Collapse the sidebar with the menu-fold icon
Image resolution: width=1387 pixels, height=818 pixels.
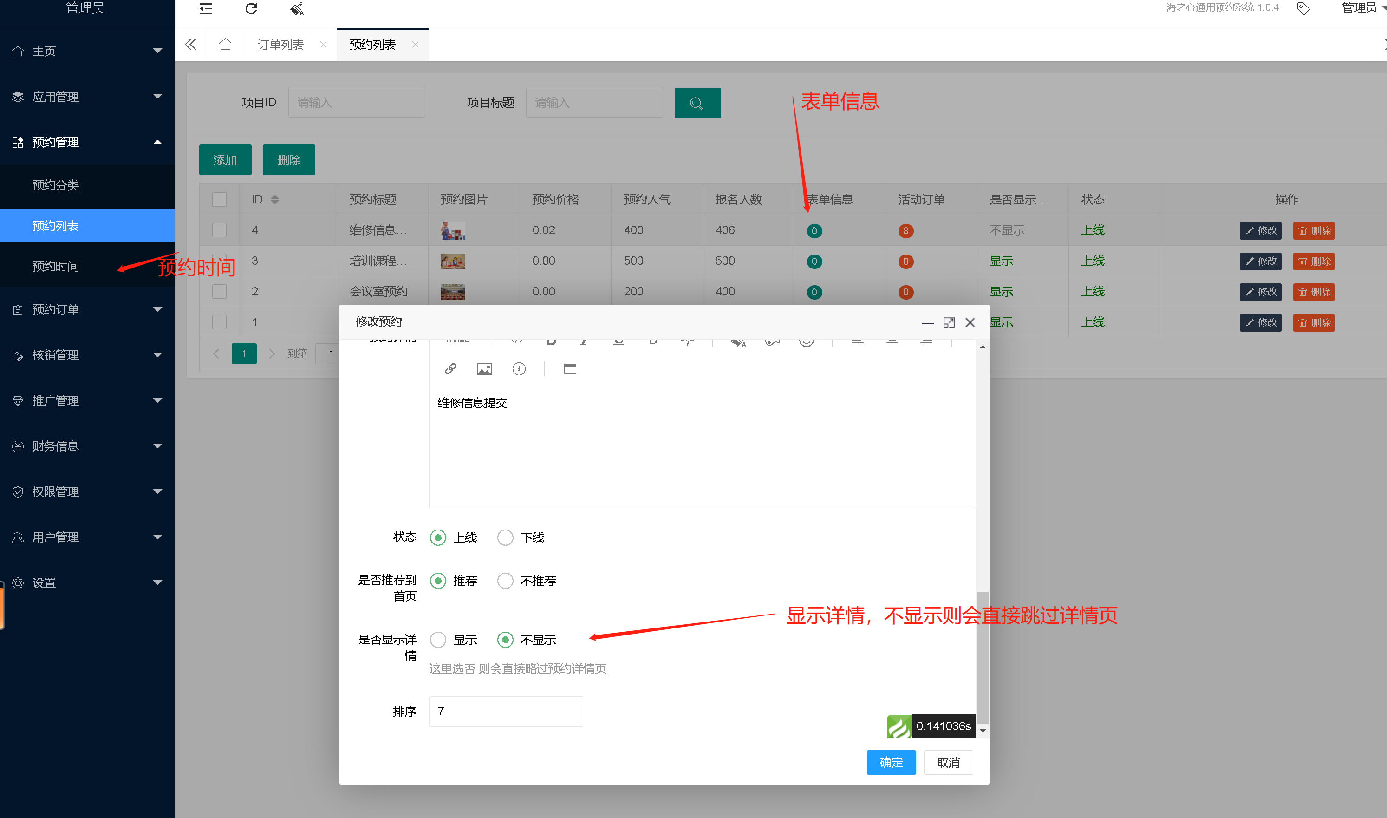click(x=205, y=8)
